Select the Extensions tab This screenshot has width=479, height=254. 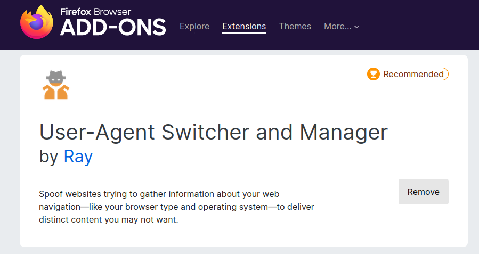pyautogui.click(x=244, y=27)
